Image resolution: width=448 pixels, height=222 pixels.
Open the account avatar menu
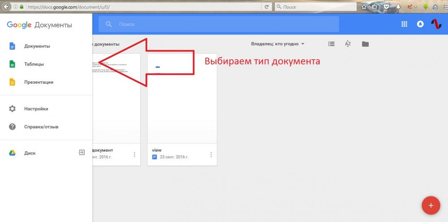pyautogui.click(x=436, y=24)
